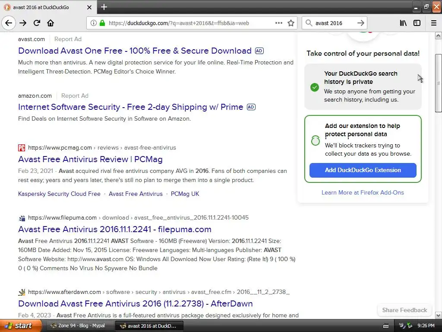Switch to Zone 94 - Blog - Mypal taskbar window
This screenshot has height=332, width=442.
[79, 326]
